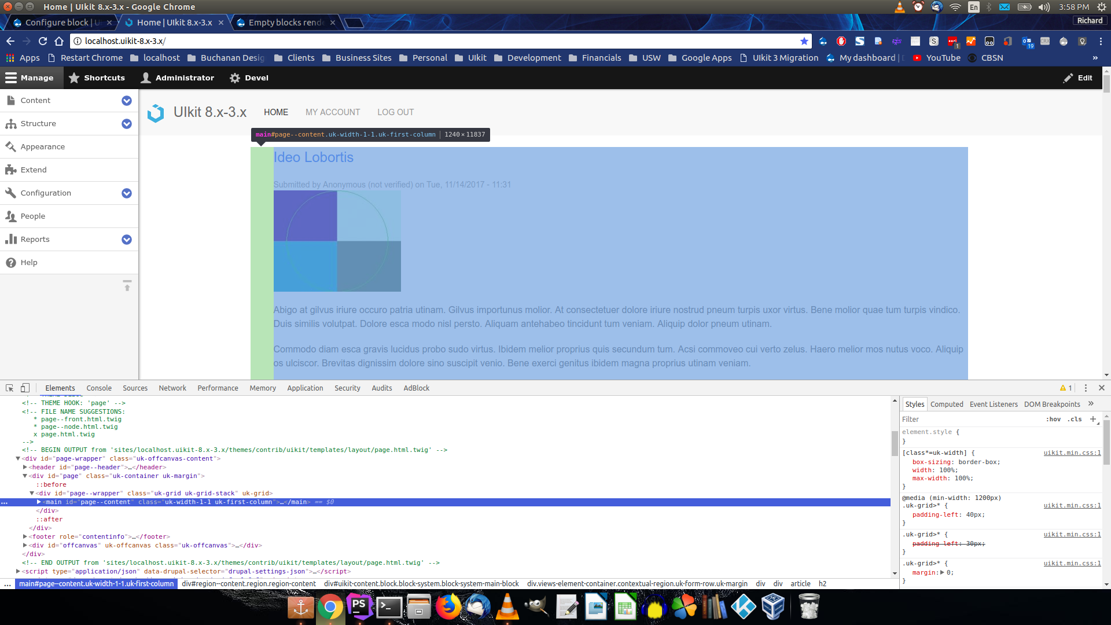This screenshot has width=1111, height=625.
Task: Switch to Configure block browser tab
Action: tap(62, 23)
